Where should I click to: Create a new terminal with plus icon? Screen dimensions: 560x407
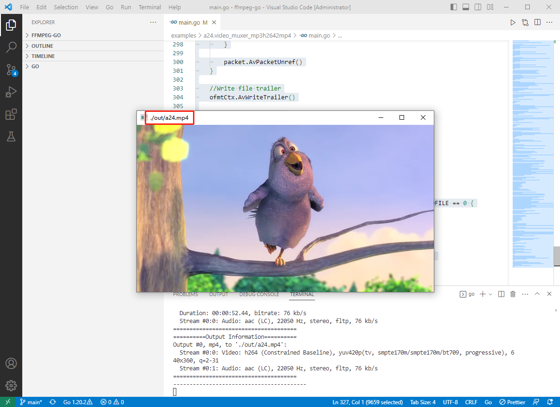[483, 294]
